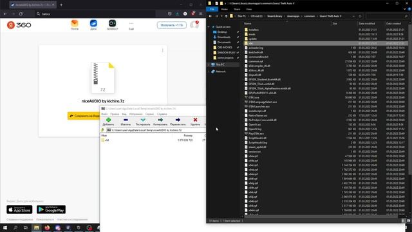Image resolution: width=412 pixels, height=232 pixels.
Task: Switch Explorer to details view
Action: pos(403,220)
